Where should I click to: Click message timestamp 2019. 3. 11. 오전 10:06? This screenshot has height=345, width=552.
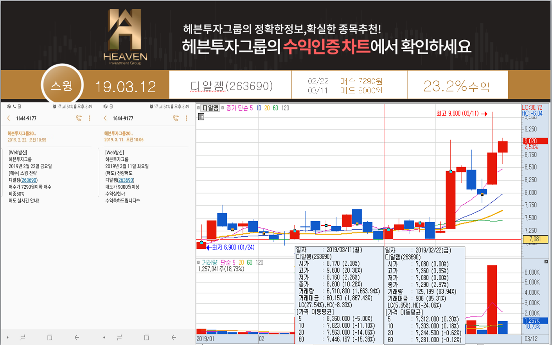click(124, 140)
